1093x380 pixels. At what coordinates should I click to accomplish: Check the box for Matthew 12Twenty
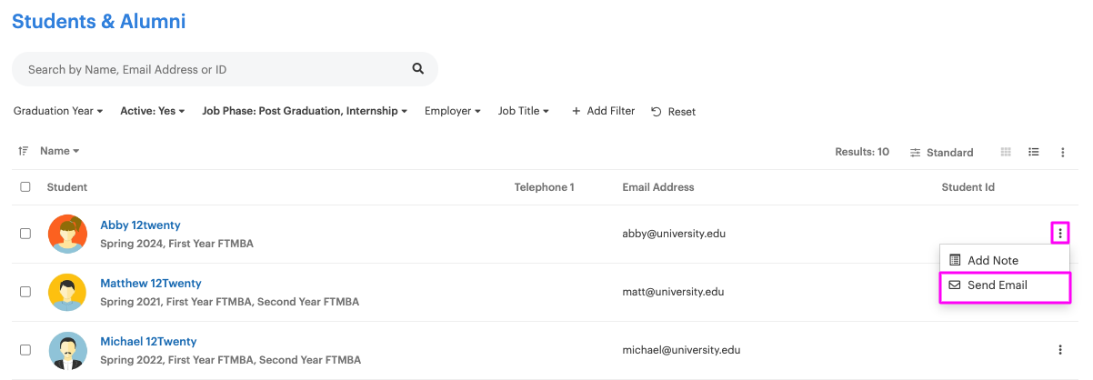(25, 292)
